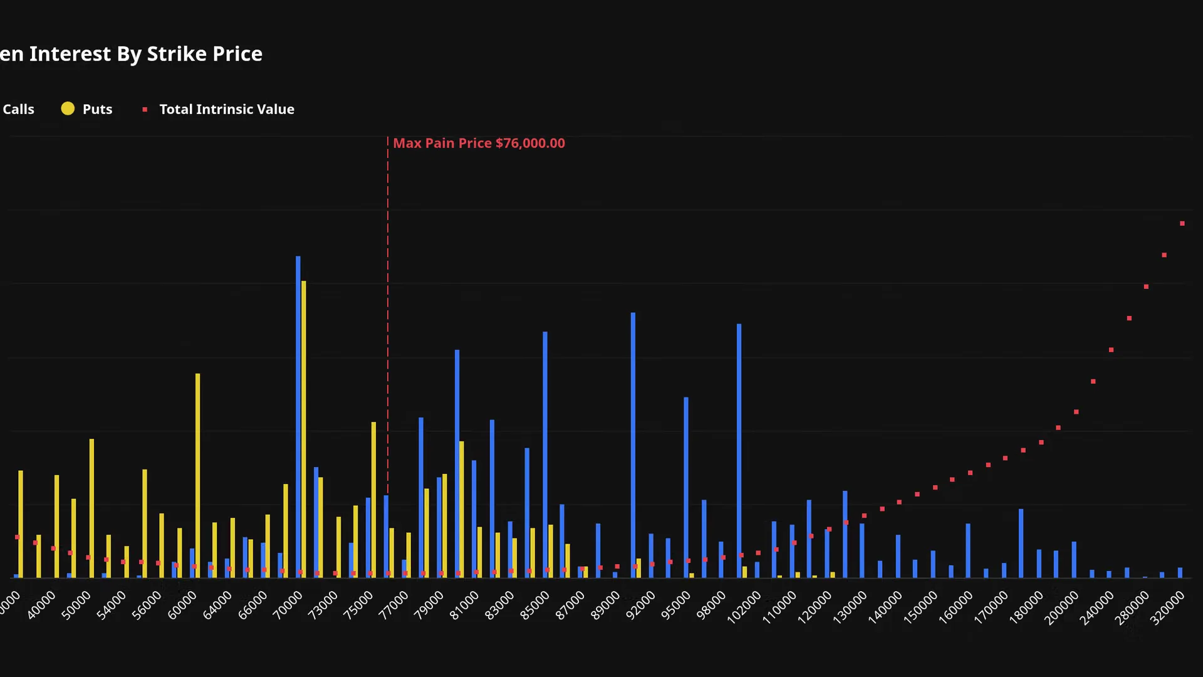
Task: Click the 280000 strike axis label
Action: 1133,607
